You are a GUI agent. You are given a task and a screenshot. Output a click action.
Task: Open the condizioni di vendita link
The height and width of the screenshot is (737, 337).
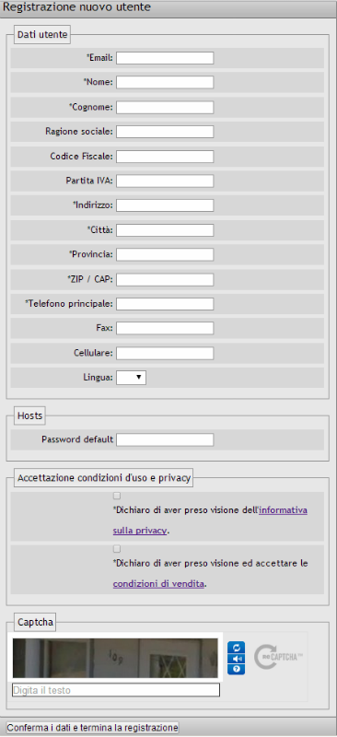pyautogui.click(x=158, y=584)
